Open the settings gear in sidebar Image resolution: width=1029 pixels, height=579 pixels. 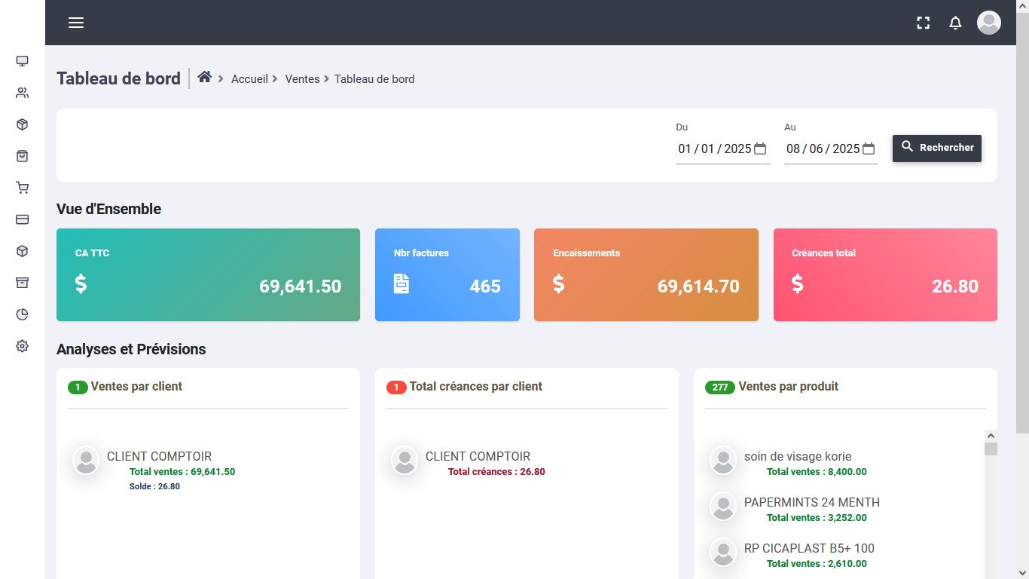pyautogui.click(x=22, y=346)
